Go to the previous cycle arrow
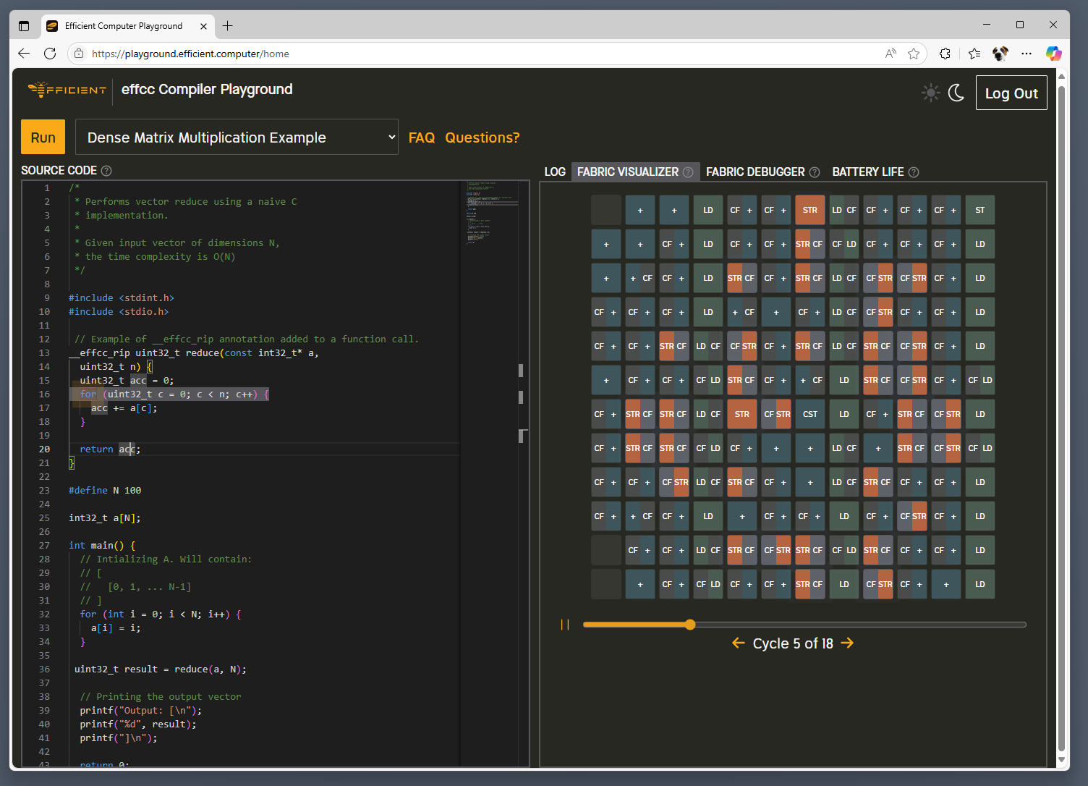This screenshot has width=1088, height=786. click(x=738, y=643)
